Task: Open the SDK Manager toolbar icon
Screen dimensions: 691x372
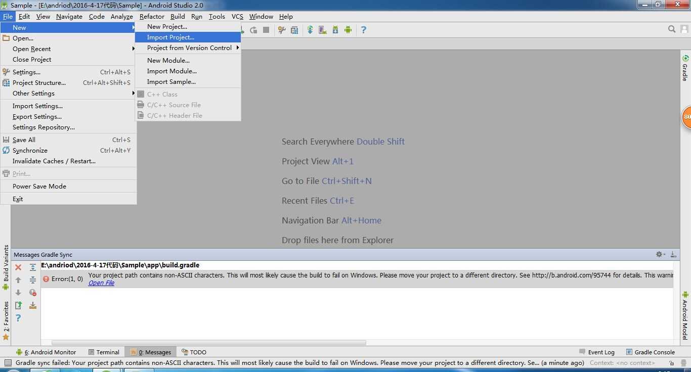Action: (x=335, y=30)
